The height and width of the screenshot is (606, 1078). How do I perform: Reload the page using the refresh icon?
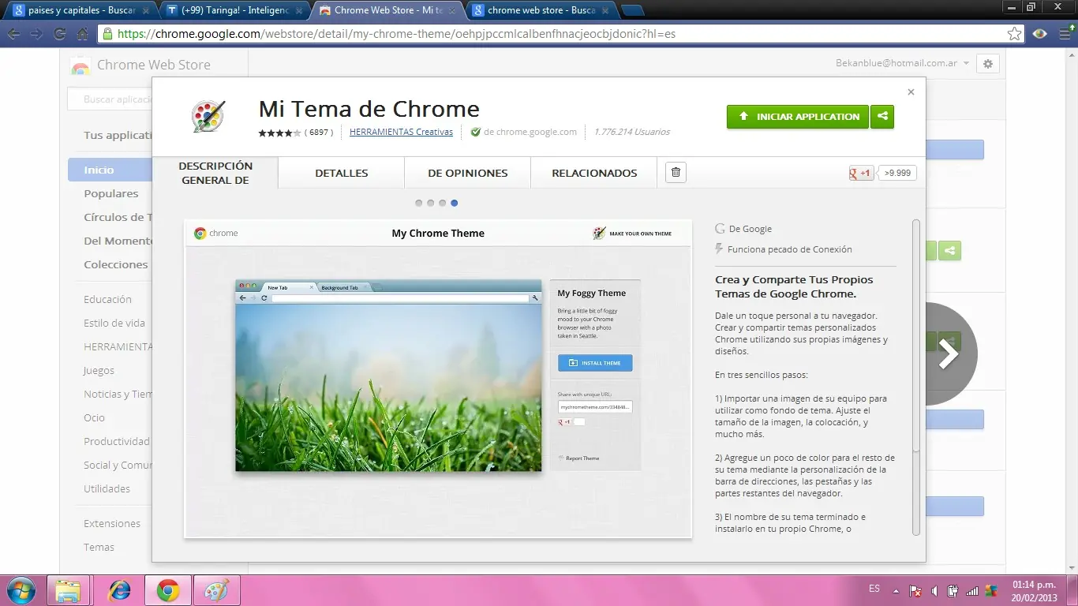click(x=59, y=34)
